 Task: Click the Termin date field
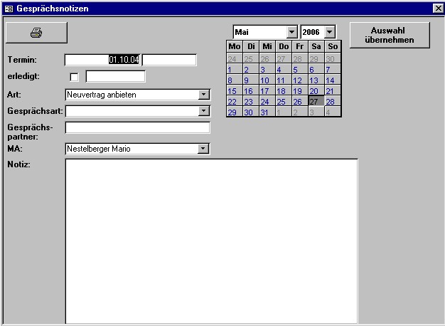[x=102, y=60]
